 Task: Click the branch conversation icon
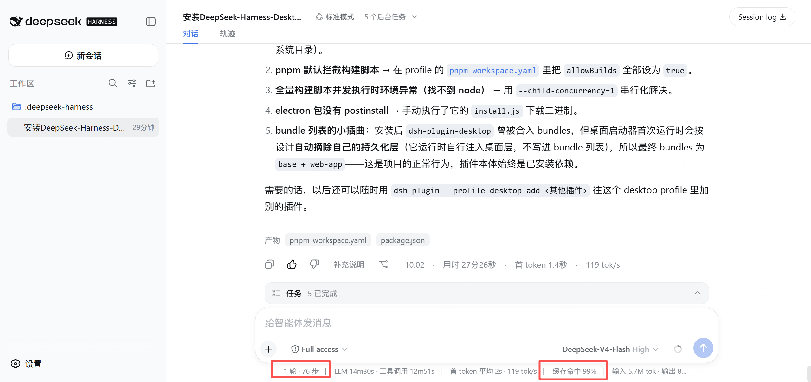point(384,264)
